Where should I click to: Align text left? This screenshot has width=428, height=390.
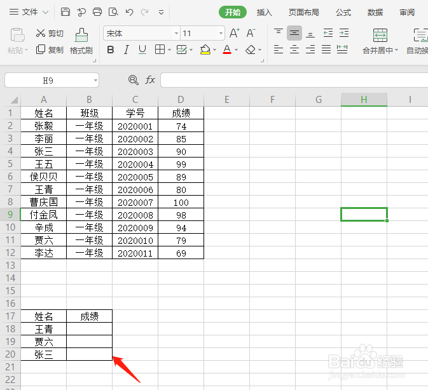pyautogui.click(x=278, y=50)
